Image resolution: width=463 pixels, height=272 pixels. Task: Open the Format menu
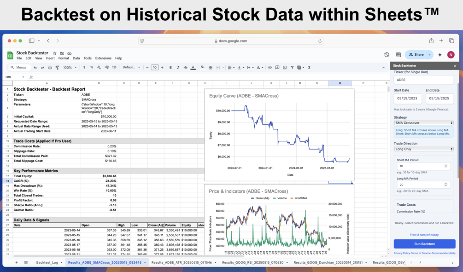(64, 58)
